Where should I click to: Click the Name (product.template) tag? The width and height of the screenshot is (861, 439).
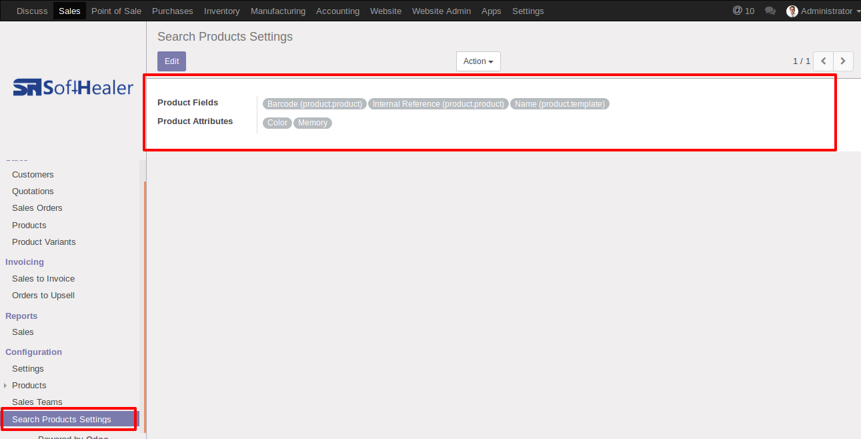560,104
